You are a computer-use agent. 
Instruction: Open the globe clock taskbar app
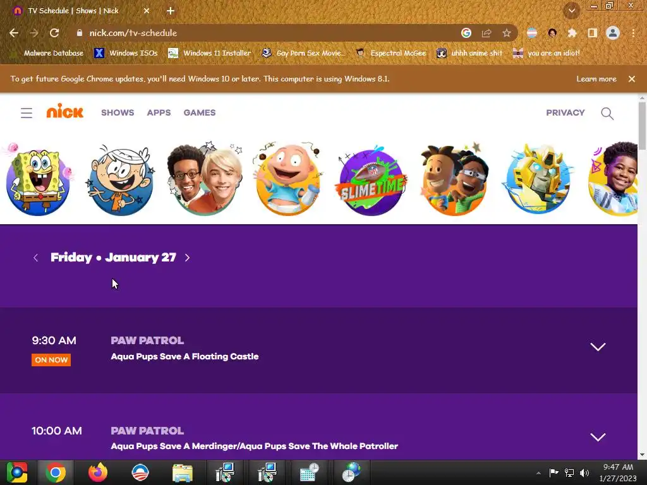[351, 472]
